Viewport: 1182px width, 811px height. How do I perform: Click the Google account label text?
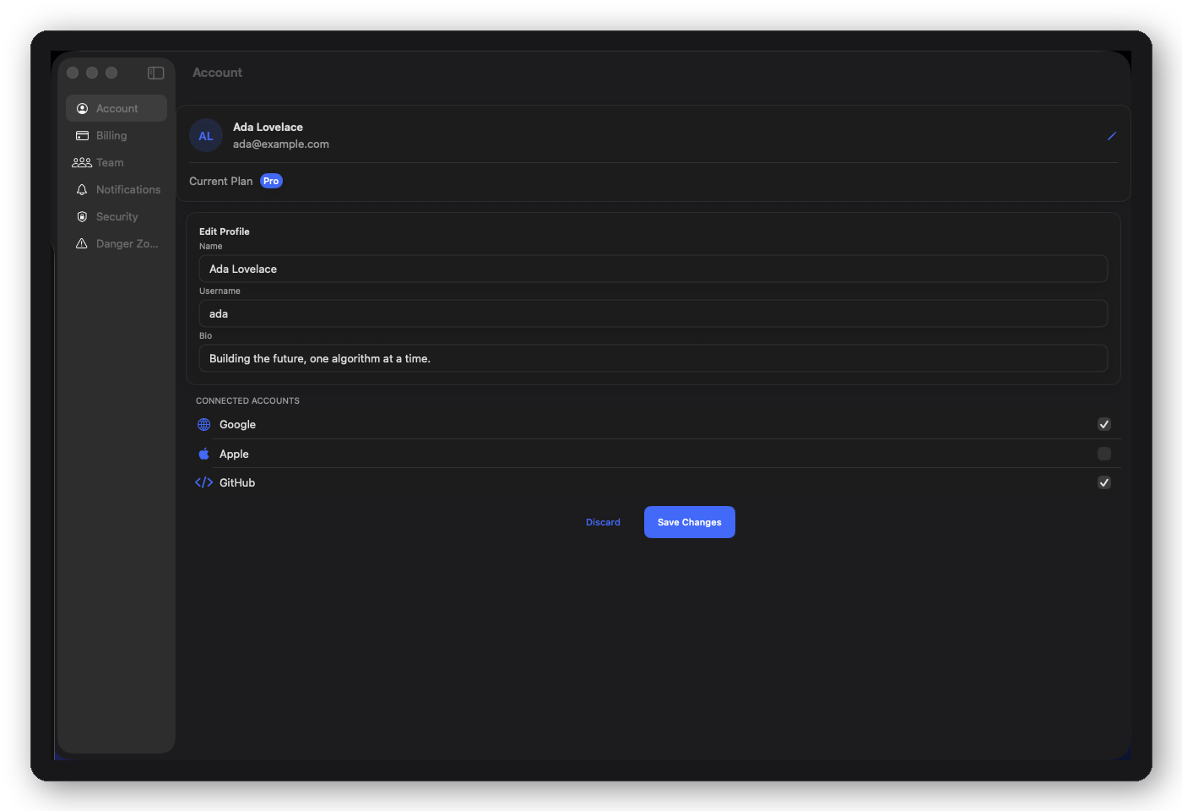pyautogui.click(x=237, y=424)
